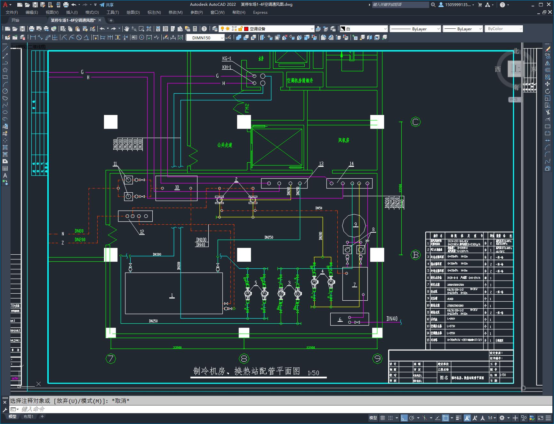This screenshot has height=424, width=554.
Task: Click the red layer color swatch
Action: coord(246,29)
